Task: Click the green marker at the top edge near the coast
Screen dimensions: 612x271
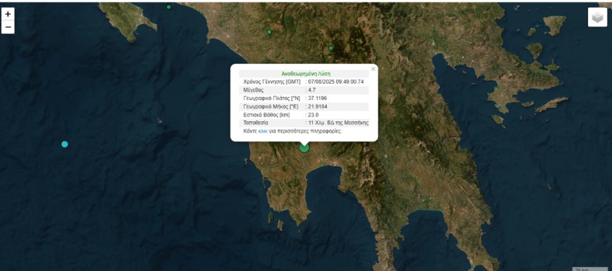Action: coord(169,7)
